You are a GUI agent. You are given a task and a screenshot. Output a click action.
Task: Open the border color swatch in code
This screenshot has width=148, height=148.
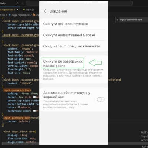point(34,97)
